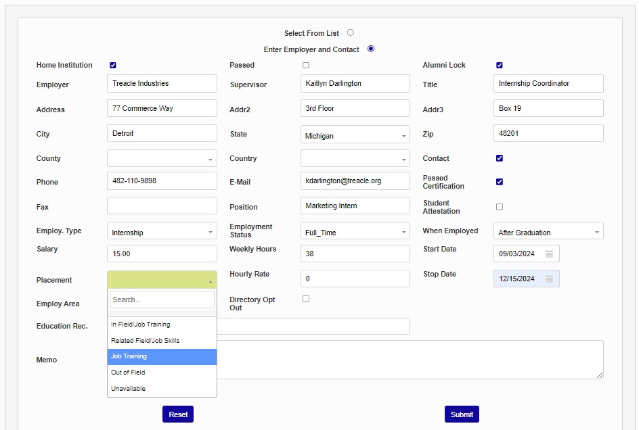The width and height of the screenshot is (639, 430).
Task: Toggle the Student Attestation checkbox
Action: (500, 207)
